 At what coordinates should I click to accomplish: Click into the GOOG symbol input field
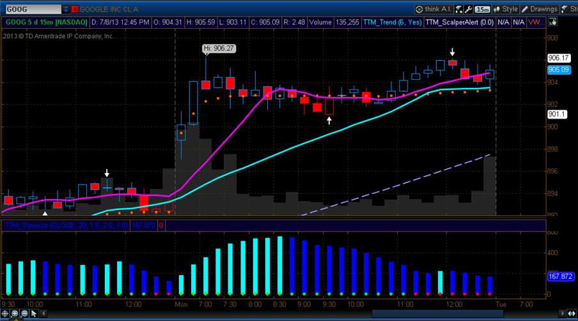[x=32, y=10]
